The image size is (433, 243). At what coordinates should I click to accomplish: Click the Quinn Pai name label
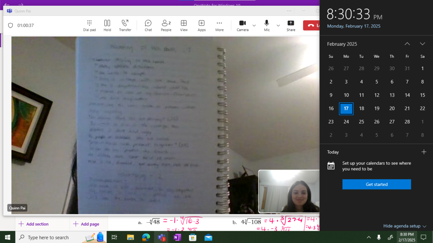17,208
